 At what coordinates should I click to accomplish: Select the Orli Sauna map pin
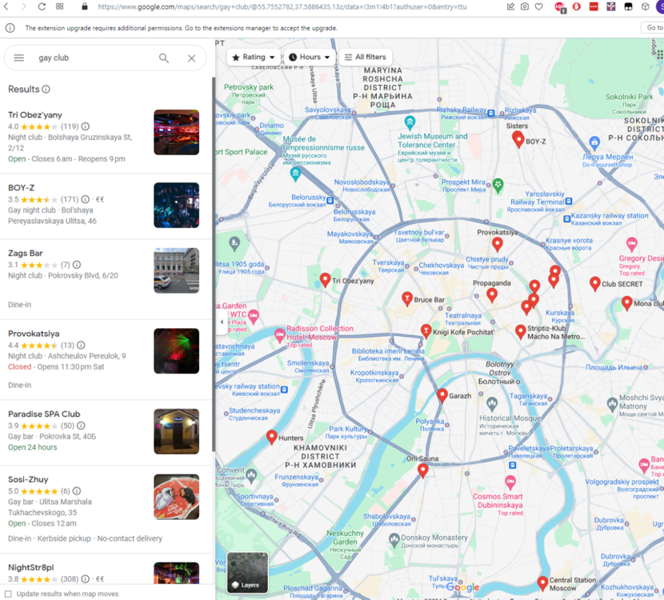coord(422,470)
